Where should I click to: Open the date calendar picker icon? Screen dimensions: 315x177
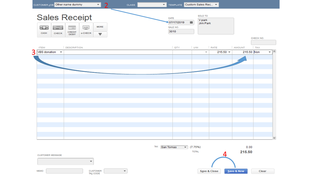191,22
